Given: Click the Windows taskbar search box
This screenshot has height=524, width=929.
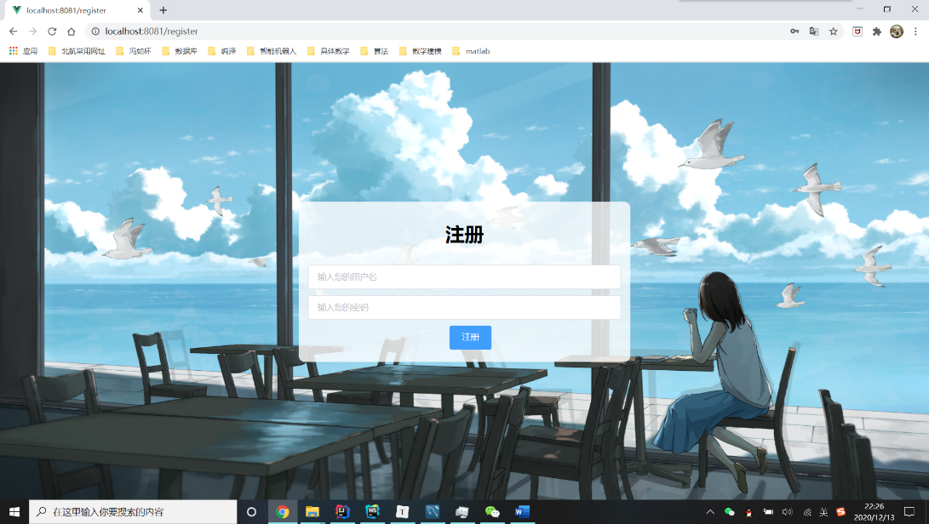Looking at the screenshot, I should coord(134,511).
